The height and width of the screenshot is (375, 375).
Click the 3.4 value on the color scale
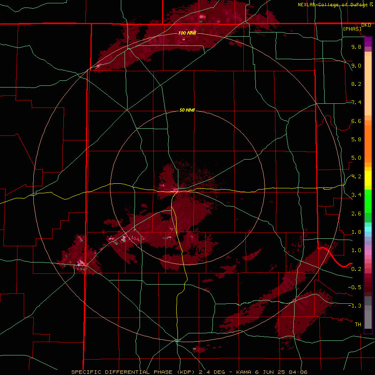356,195
